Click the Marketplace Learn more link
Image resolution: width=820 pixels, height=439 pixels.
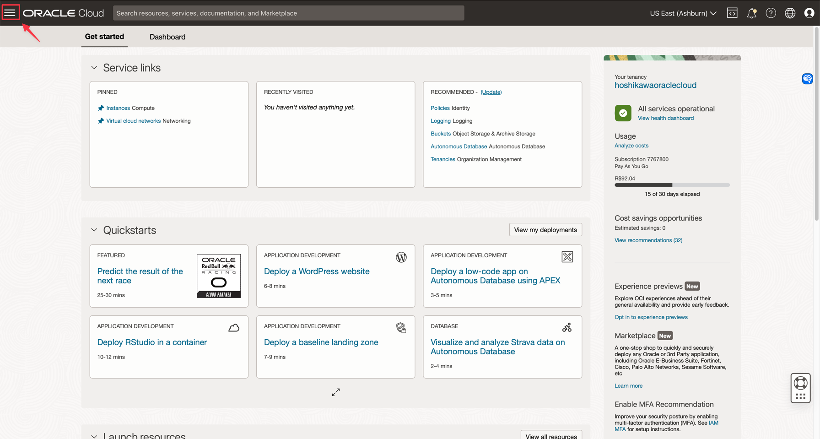[x=629, y=386]
